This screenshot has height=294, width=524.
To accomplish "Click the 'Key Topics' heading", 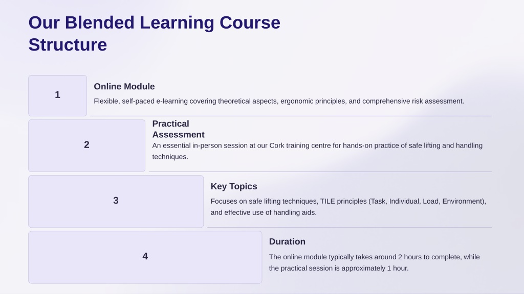I will pyautogui.click(x=233, y=186).
